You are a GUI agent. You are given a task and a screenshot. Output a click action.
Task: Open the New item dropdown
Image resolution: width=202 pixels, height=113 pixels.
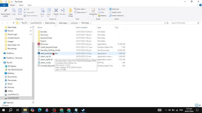pyautogui.click(x=80, y=9)
